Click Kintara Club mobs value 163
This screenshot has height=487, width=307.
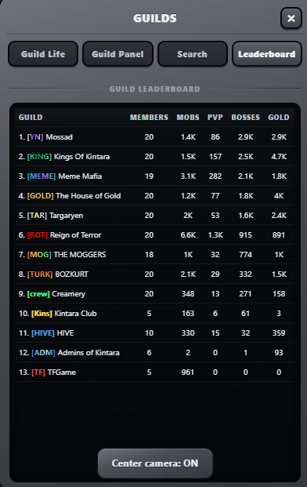(188, 313)
